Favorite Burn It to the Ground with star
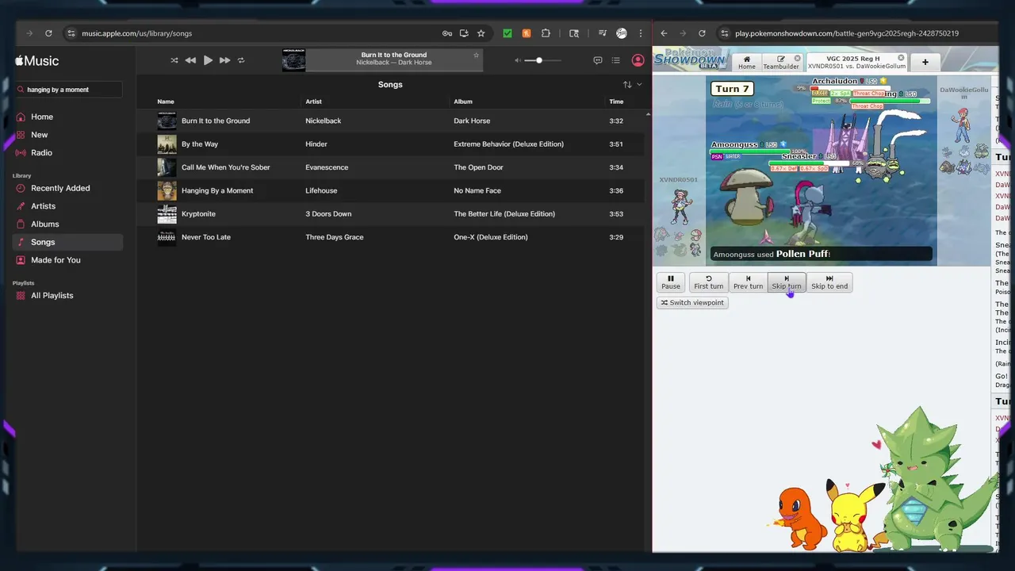This screenshot has width=1015, height=571. point(476,56)
